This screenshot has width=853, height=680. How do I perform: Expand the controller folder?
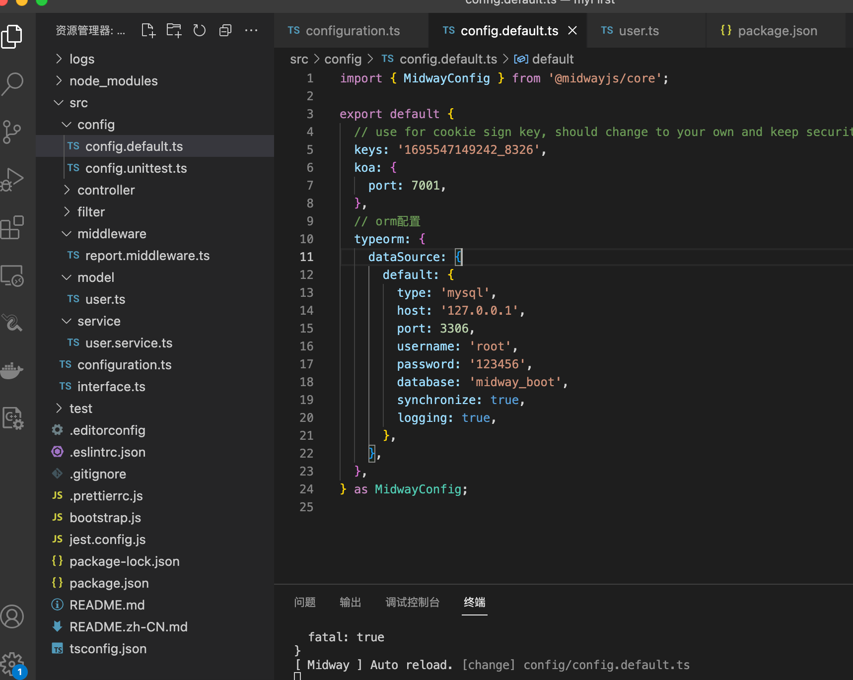click(106, 190)
